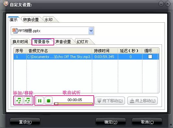Confirm with the 确定(O) button
The height and width of the screenshot is (128, 173).
111,122
